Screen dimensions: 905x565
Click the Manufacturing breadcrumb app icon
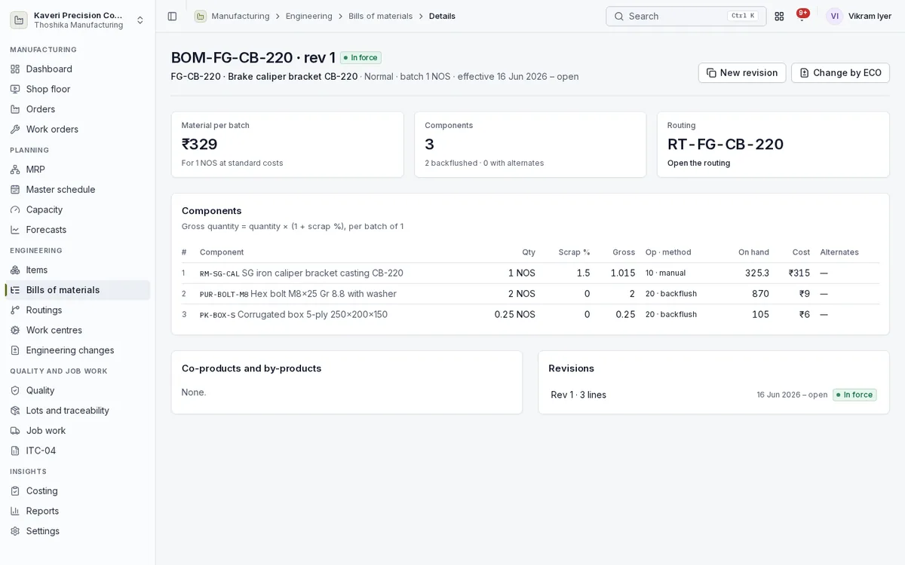pos(201,16)
